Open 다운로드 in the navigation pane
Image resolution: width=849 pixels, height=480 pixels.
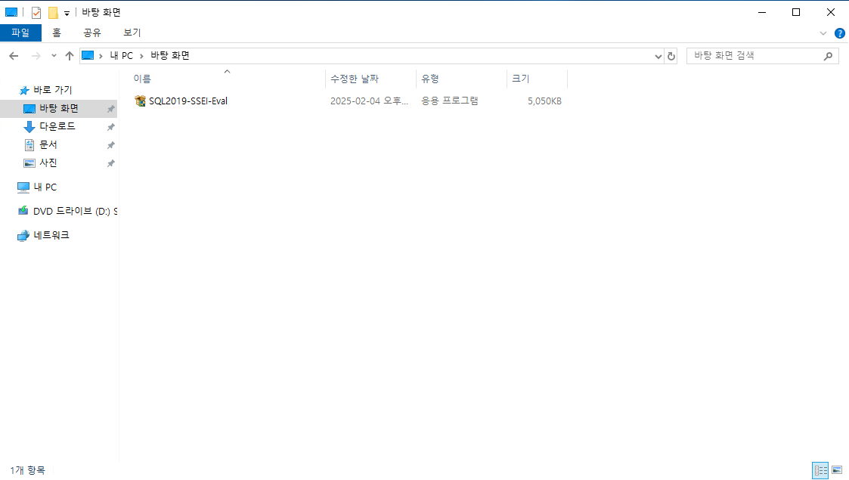pyautogui.click(x=57, y=127)
